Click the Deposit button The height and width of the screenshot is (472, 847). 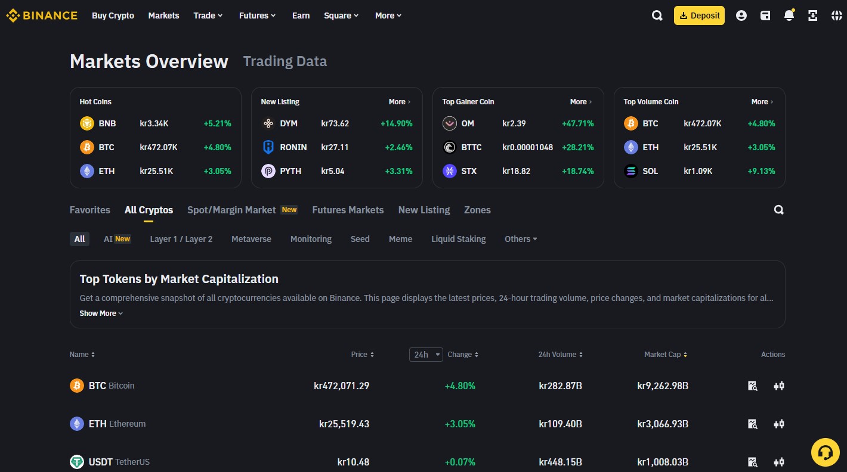point(699,15)
